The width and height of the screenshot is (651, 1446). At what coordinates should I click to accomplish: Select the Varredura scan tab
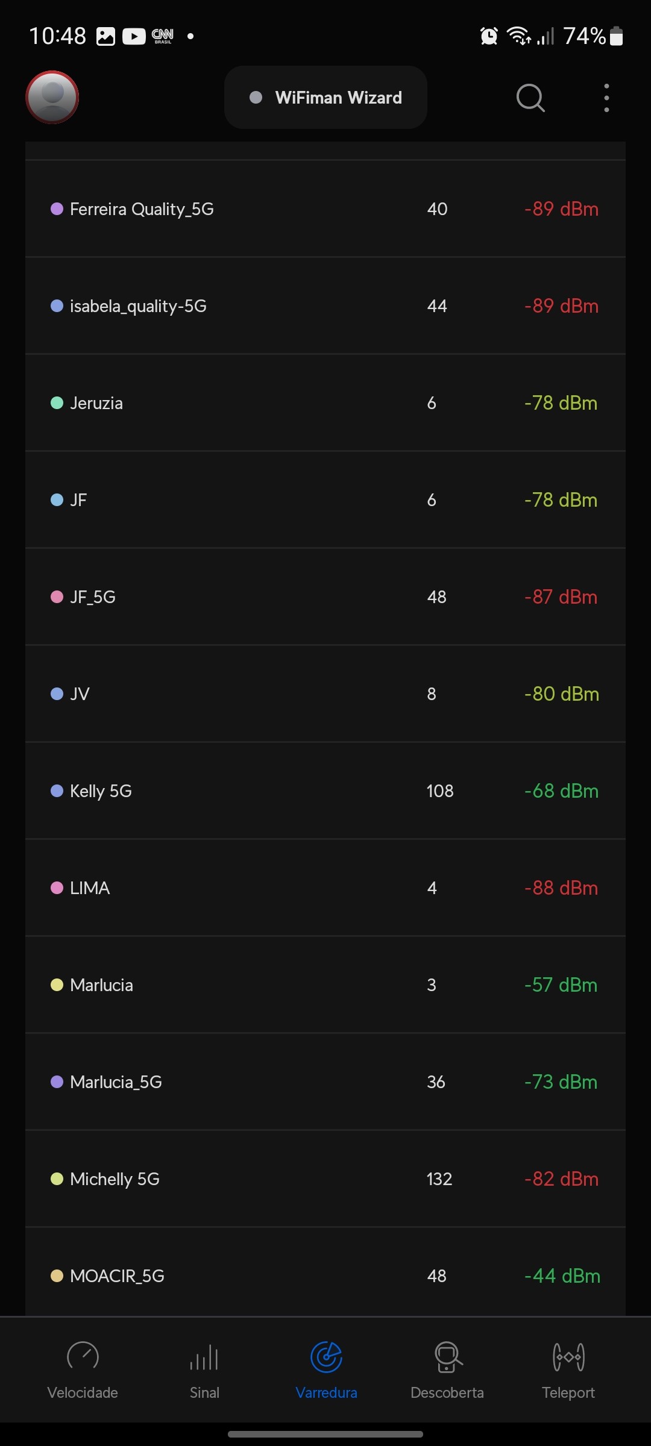326,1370
